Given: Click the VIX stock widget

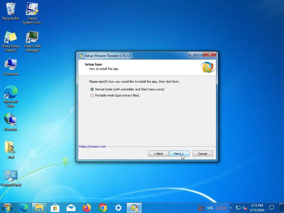Looking at the screenshot, I should point(212,208).
